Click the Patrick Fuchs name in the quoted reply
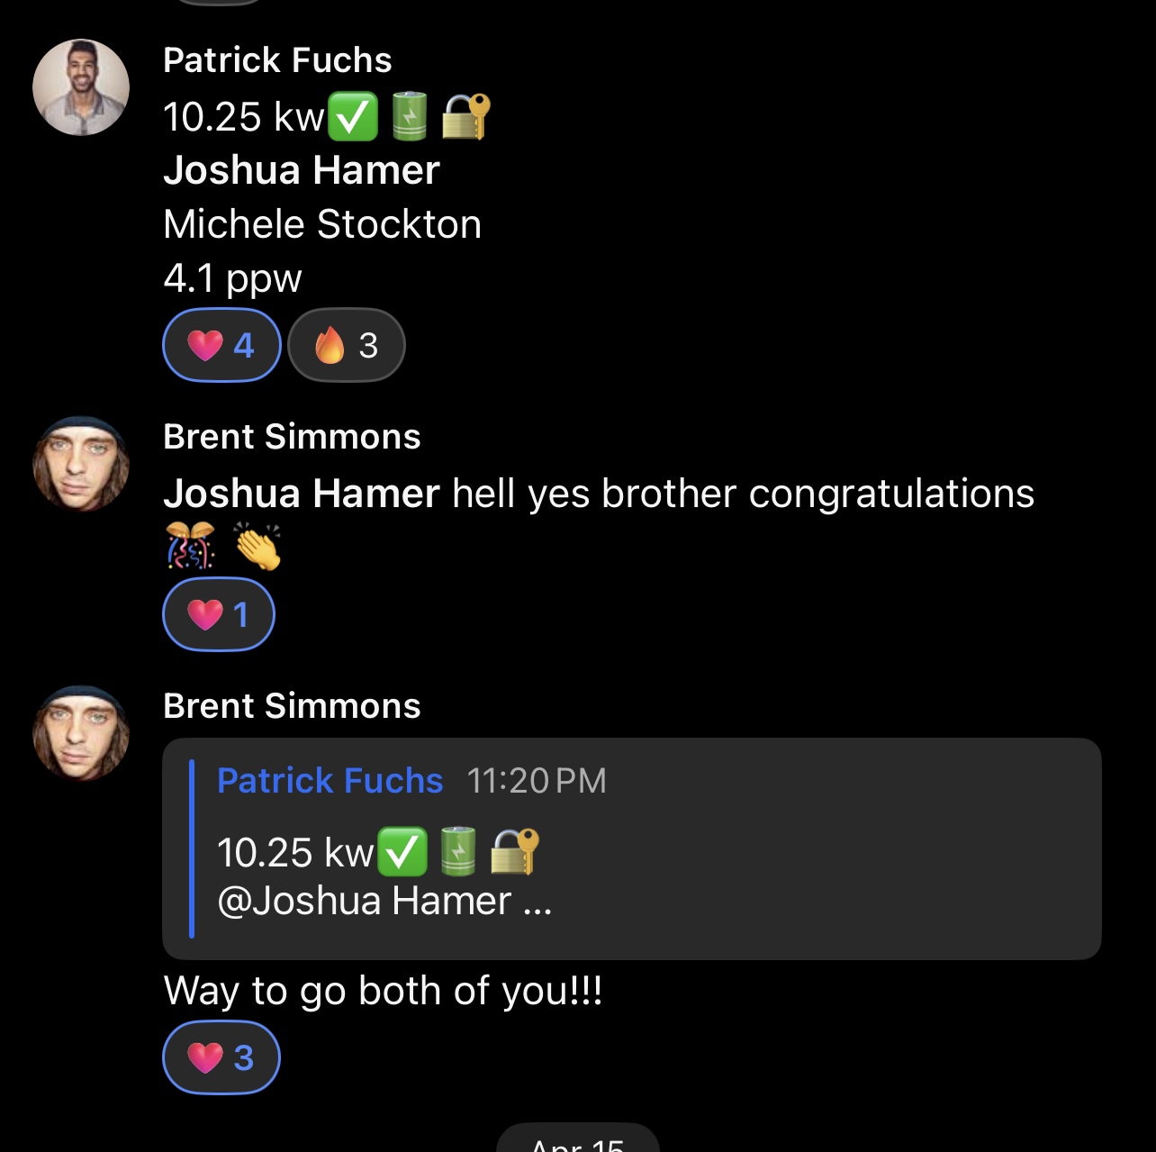The height and width of the screenshot is (1152, 1156). coord(330,781)
